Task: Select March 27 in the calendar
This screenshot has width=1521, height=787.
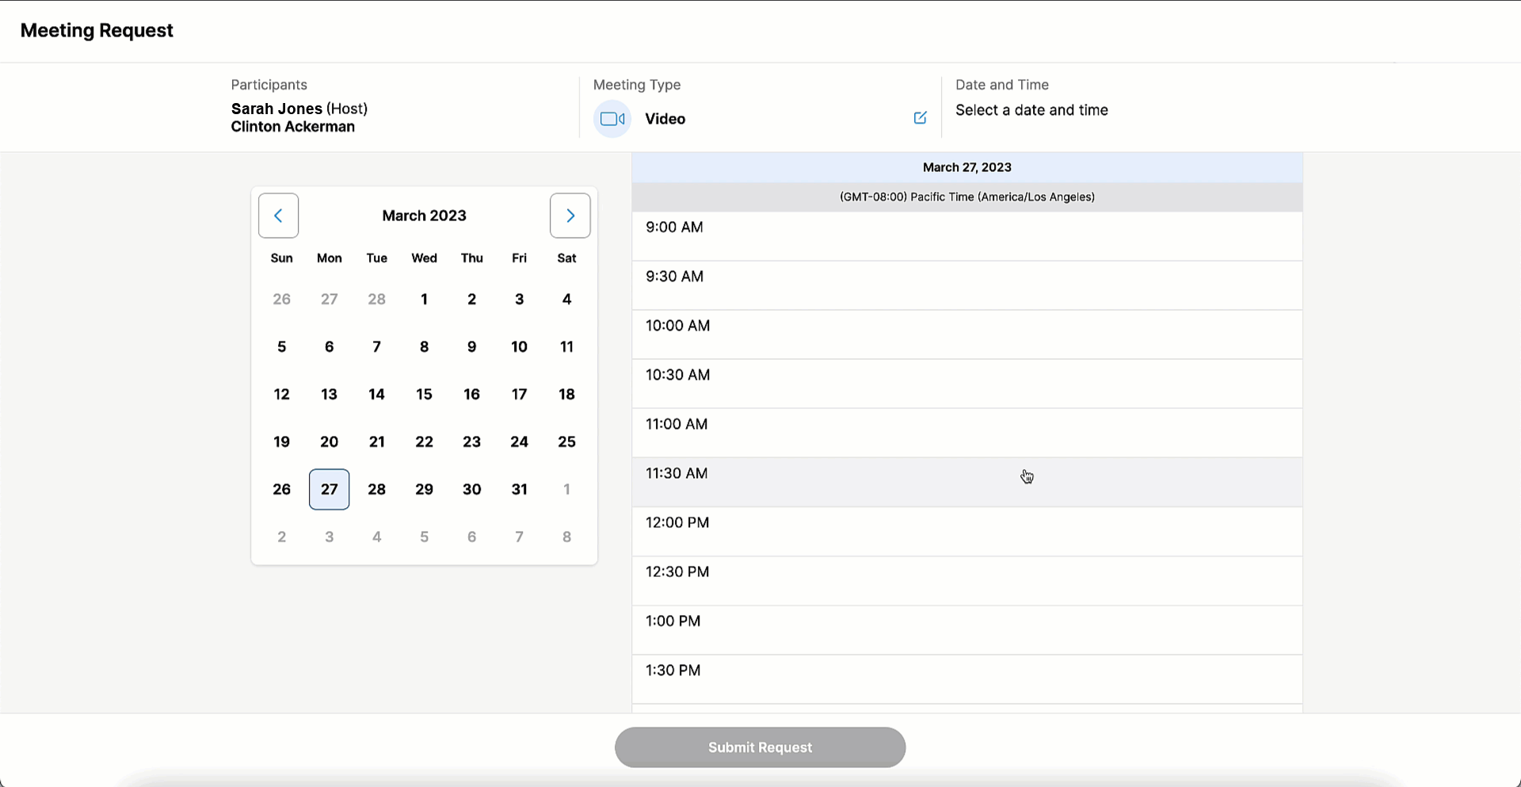Action: pos(330,489)
